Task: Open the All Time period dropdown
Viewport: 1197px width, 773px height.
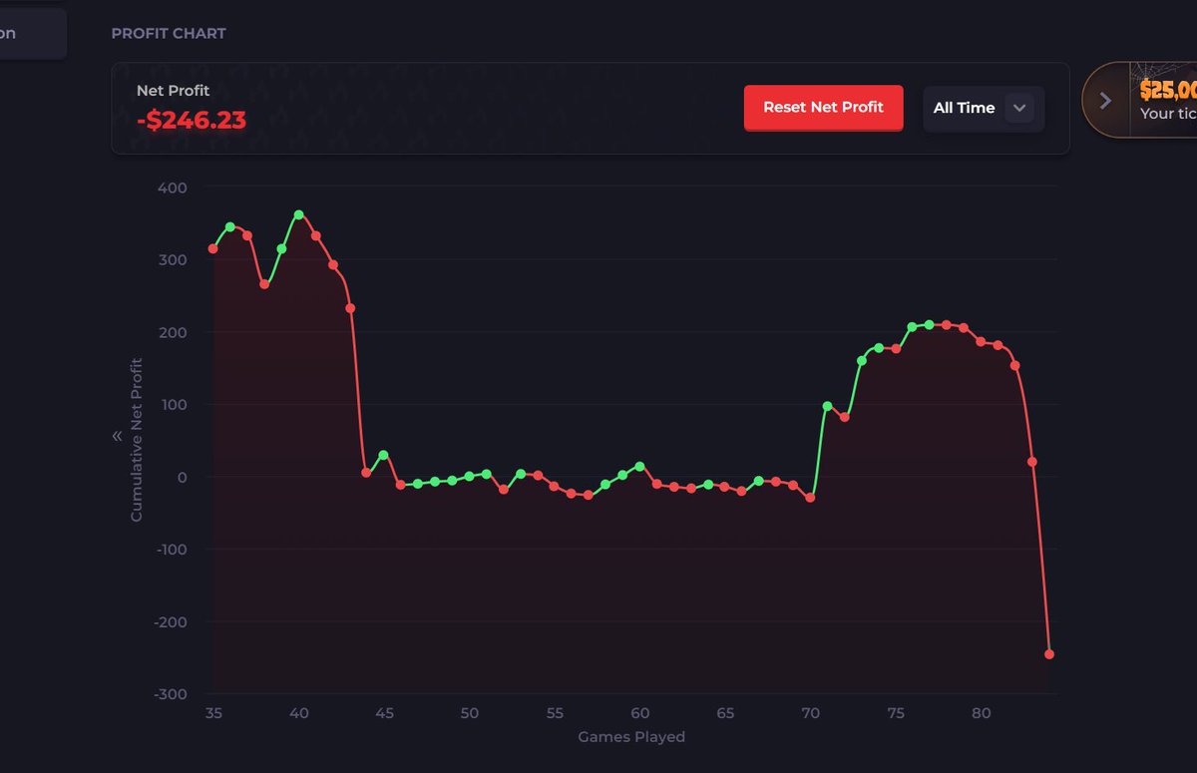Action: [984, 108]
